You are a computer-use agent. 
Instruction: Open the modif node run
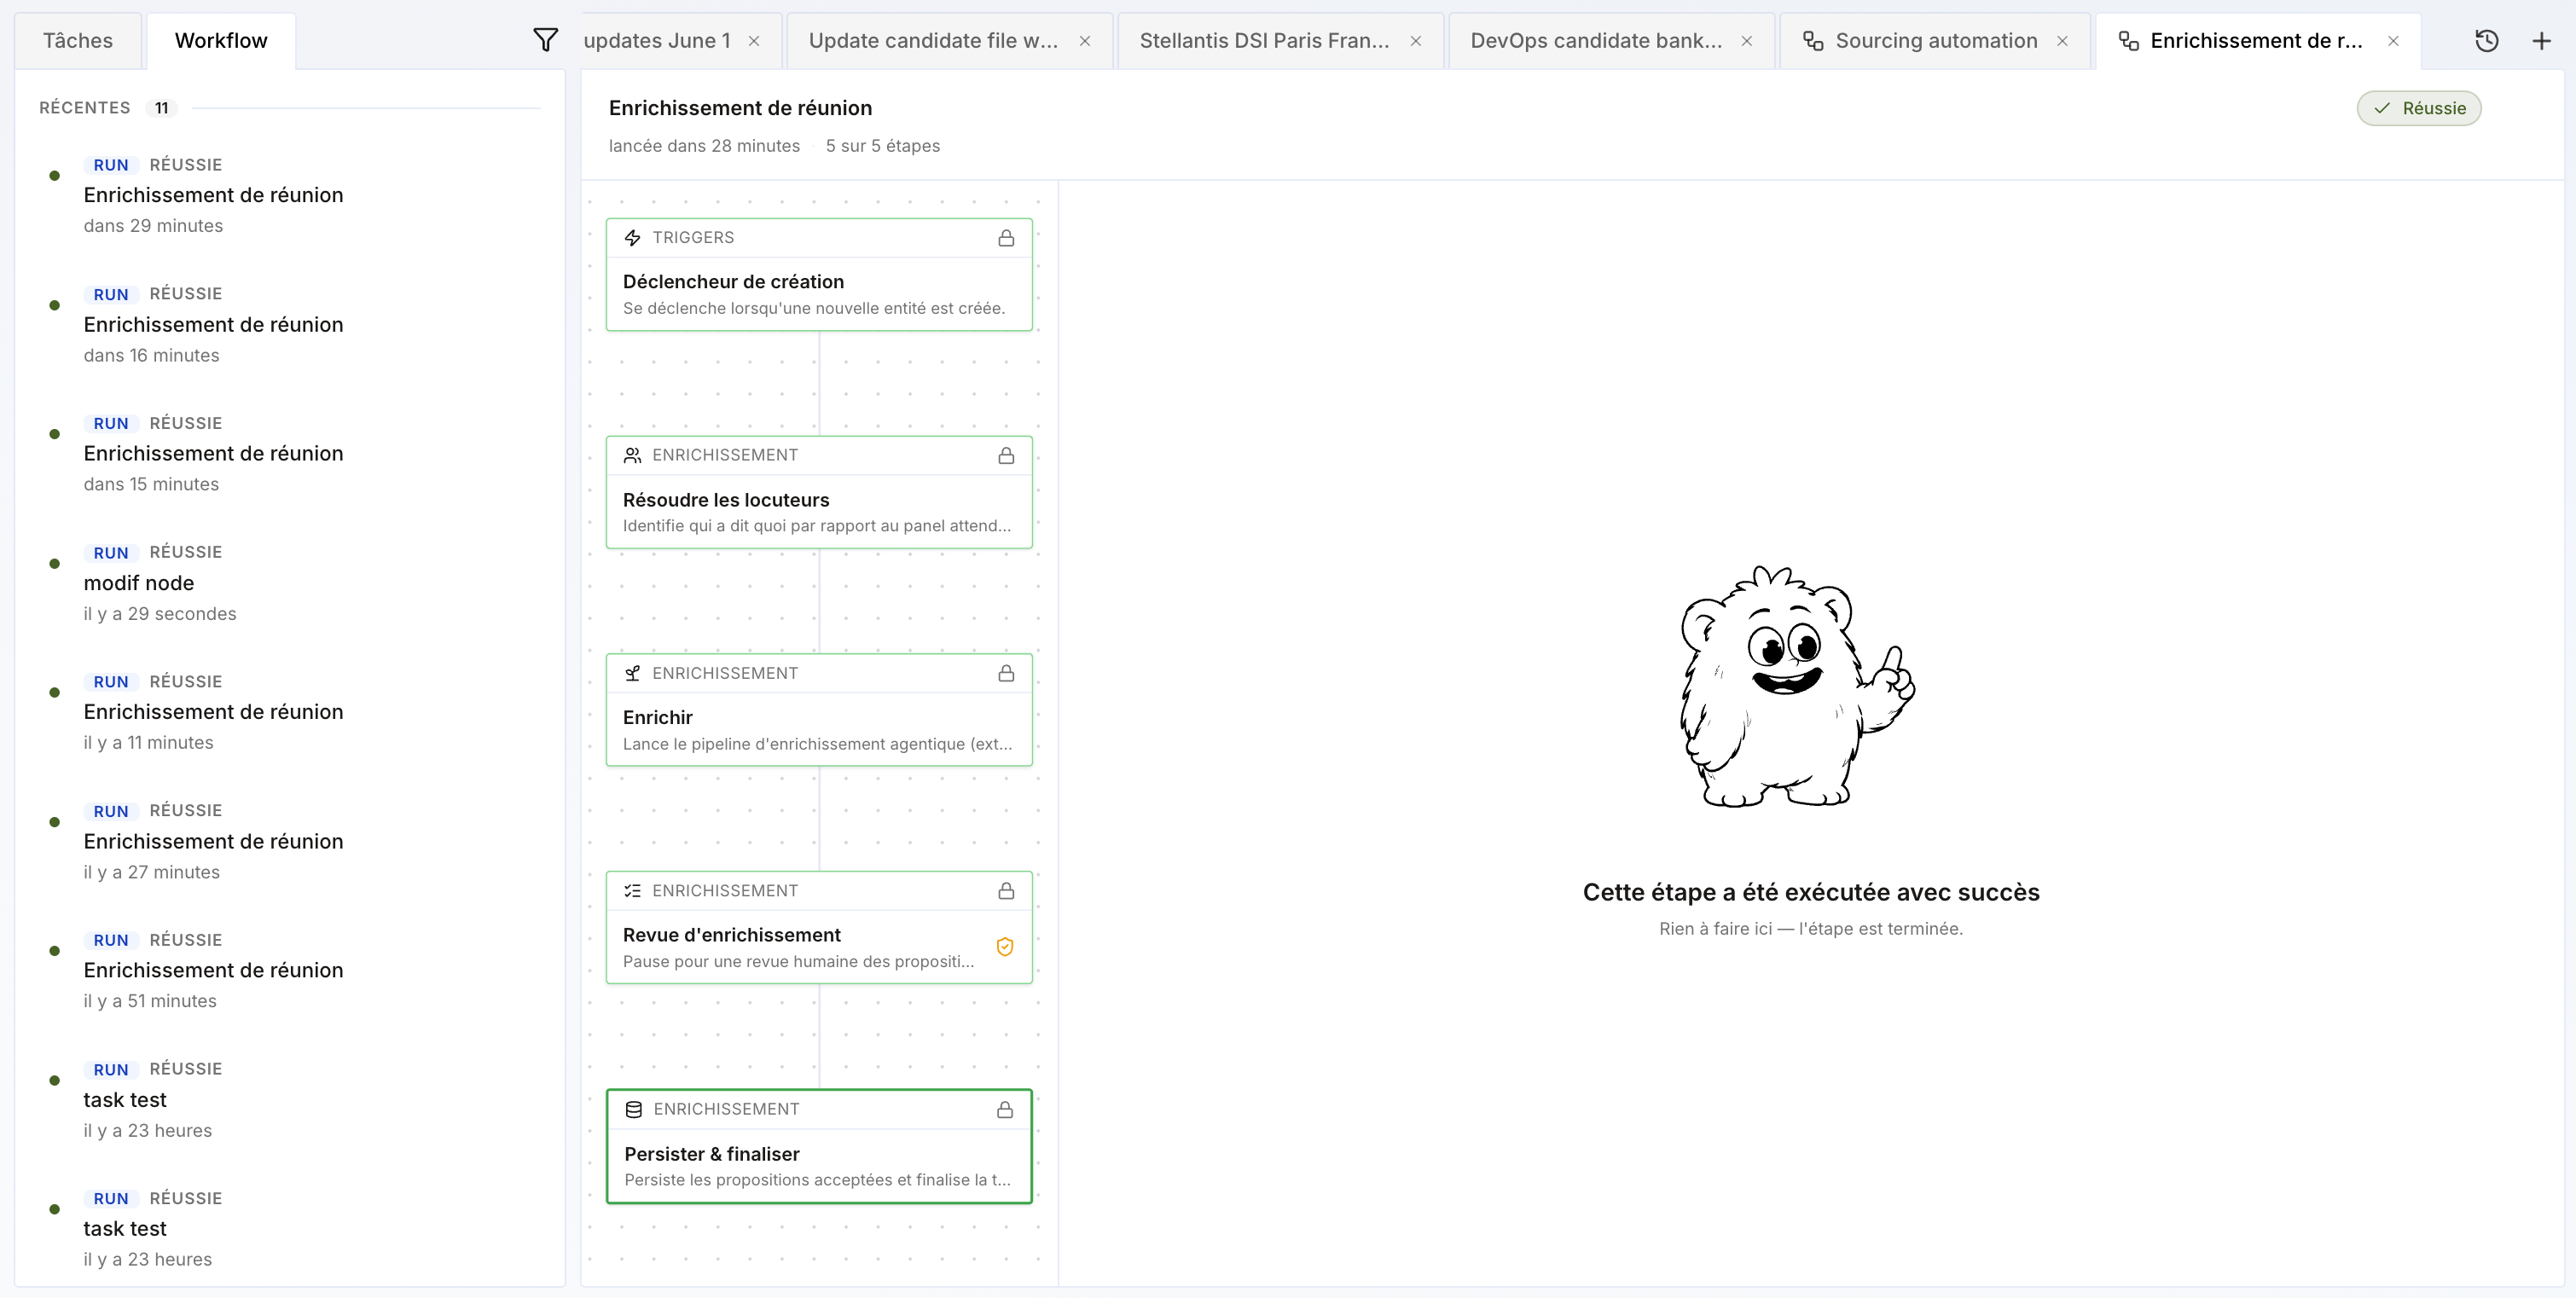tap(290, 583)
